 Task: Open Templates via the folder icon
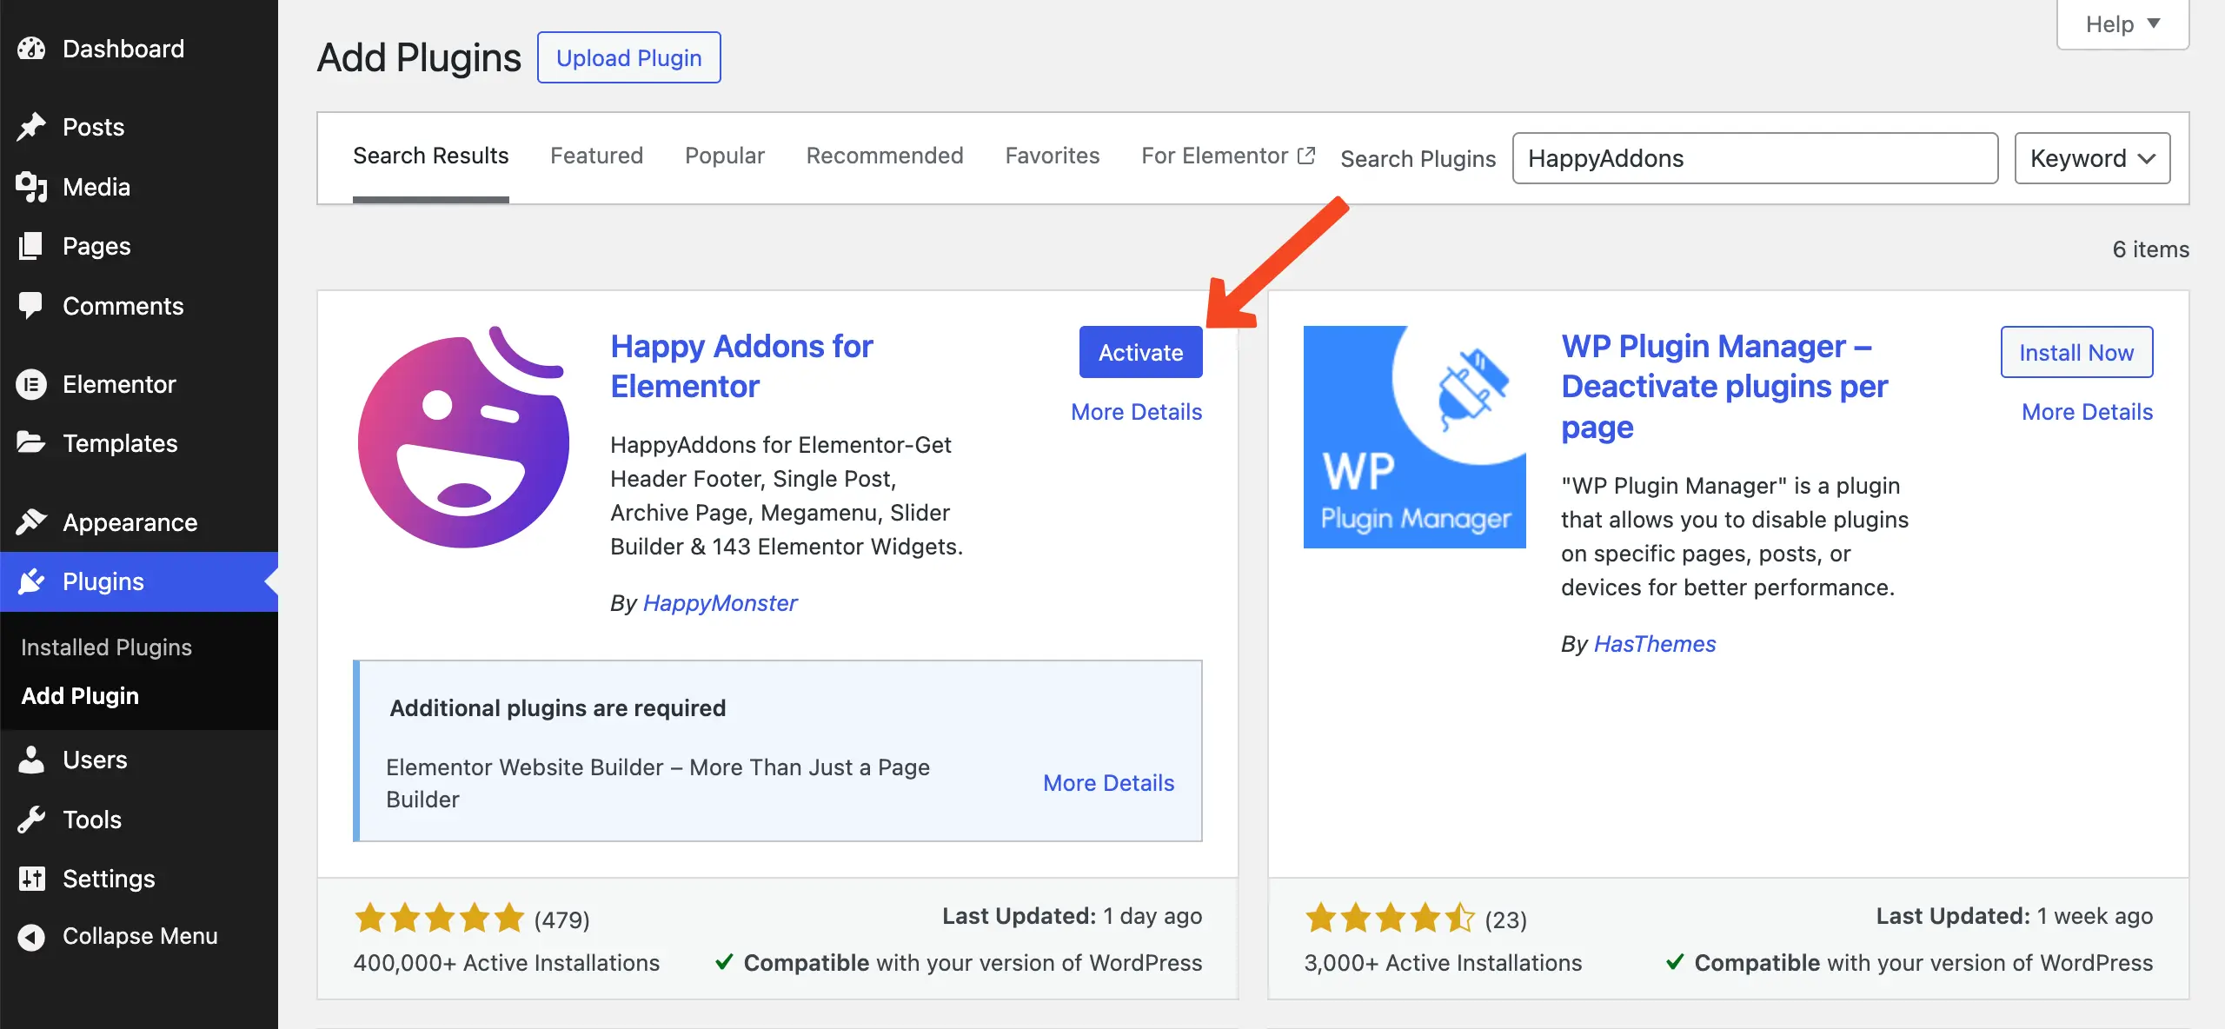[x=31, y=442]
